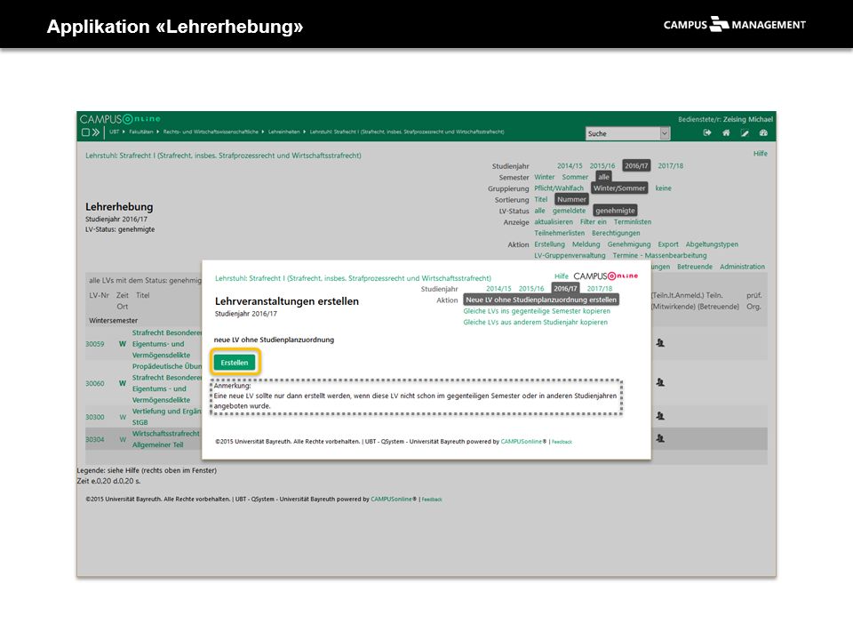Click the Feedback link in the dialog footer
The width and height of the screenshot is (853, 640).
562,442
